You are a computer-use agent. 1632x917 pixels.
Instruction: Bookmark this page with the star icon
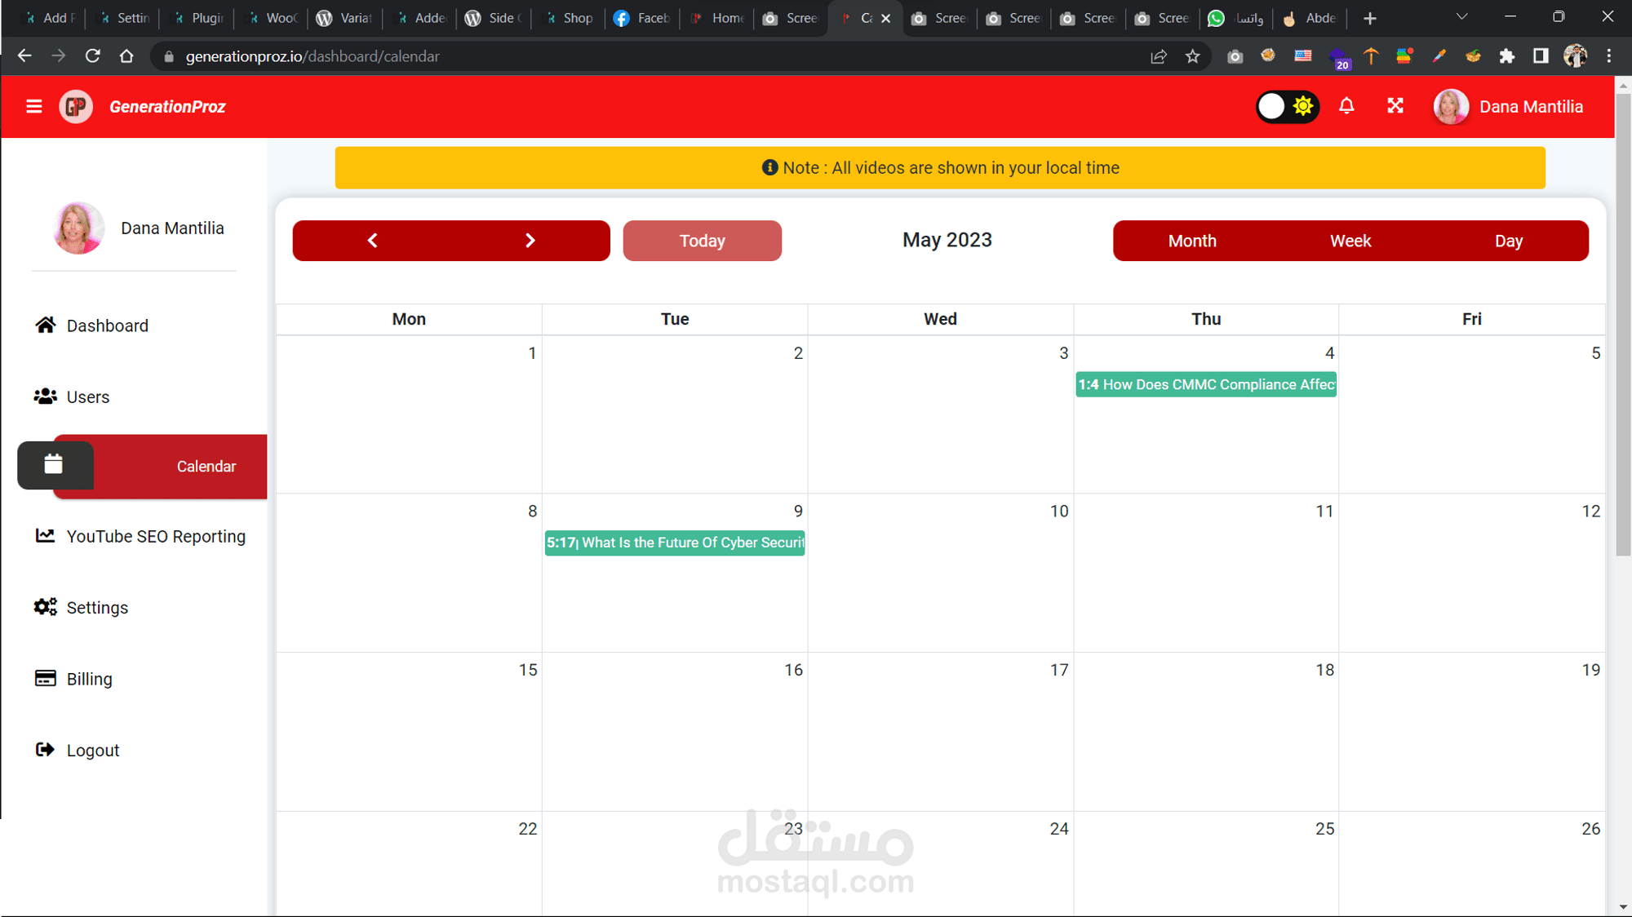tap(1192, 56)
